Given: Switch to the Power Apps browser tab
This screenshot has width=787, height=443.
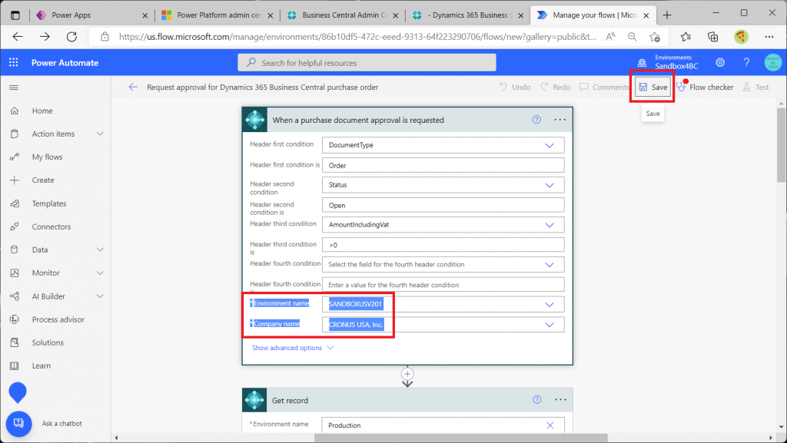Looking at the screenshot, I should click(x=92, y=15).
